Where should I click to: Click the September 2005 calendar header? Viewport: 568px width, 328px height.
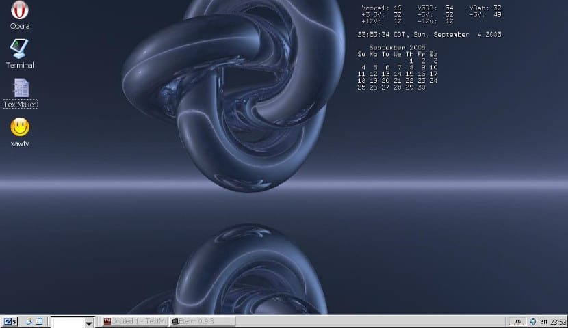coord(398,47)
